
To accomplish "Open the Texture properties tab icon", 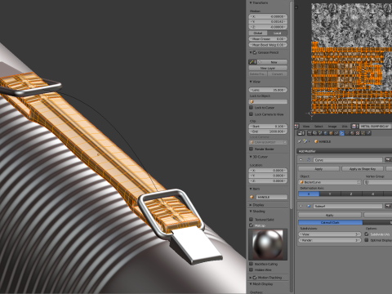I will point(358,133).
